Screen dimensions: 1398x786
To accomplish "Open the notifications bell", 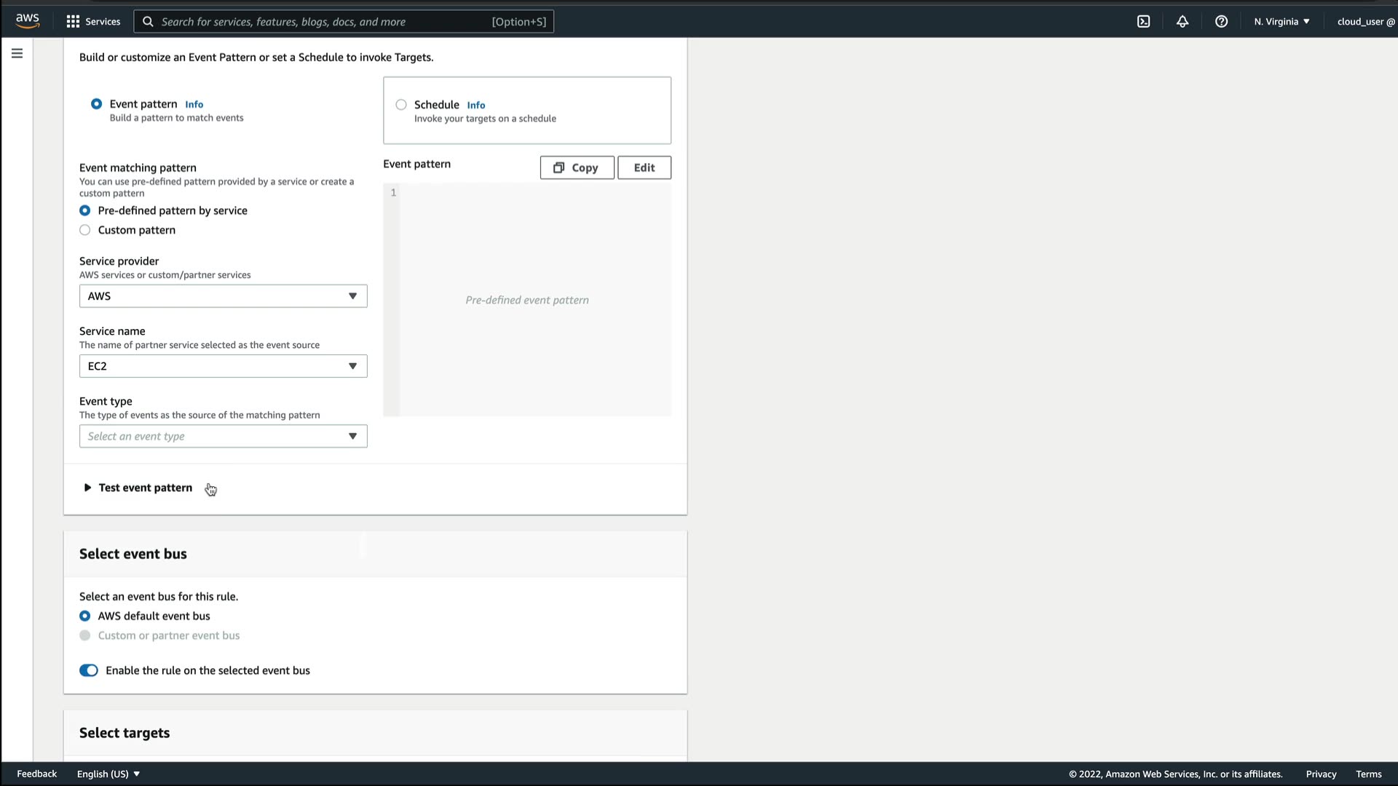I will pyautogui.click(x=1182, y=21).
